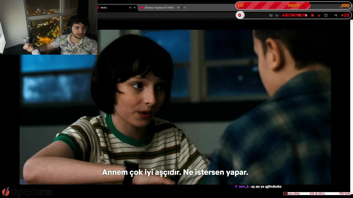Viewport: 353px width, 198px height.
Task: Close the Netflix tab
Action: (135, 8)
